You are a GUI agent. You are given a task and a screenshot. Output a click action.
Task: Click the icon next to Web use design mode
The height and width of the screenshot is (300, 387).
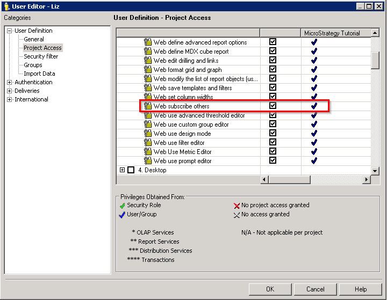[x=148, y=134]
